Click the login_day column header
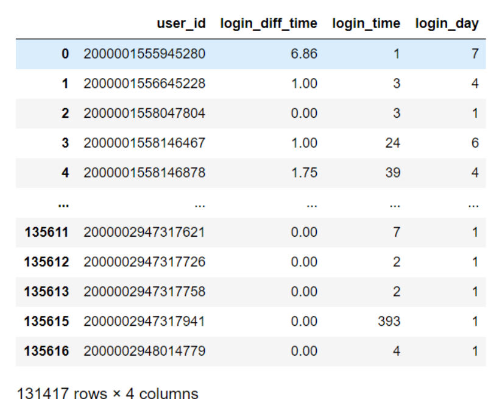The image size is (502, 399). coord(447,24)
